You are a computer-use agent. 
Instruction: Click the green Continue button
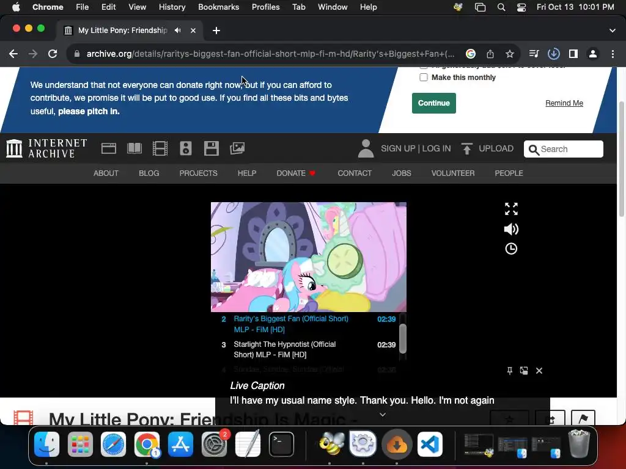433,103
